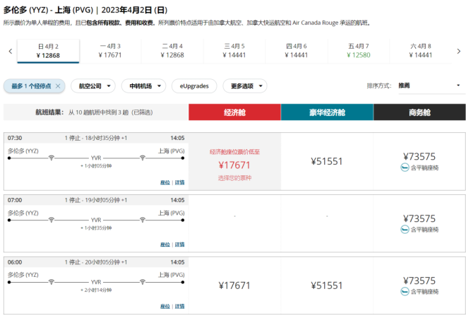Choose ¥17671 economy fare on 06:00 flight
Image resolution: width=466 pixels, height=318 pixels.
point(234,285)
